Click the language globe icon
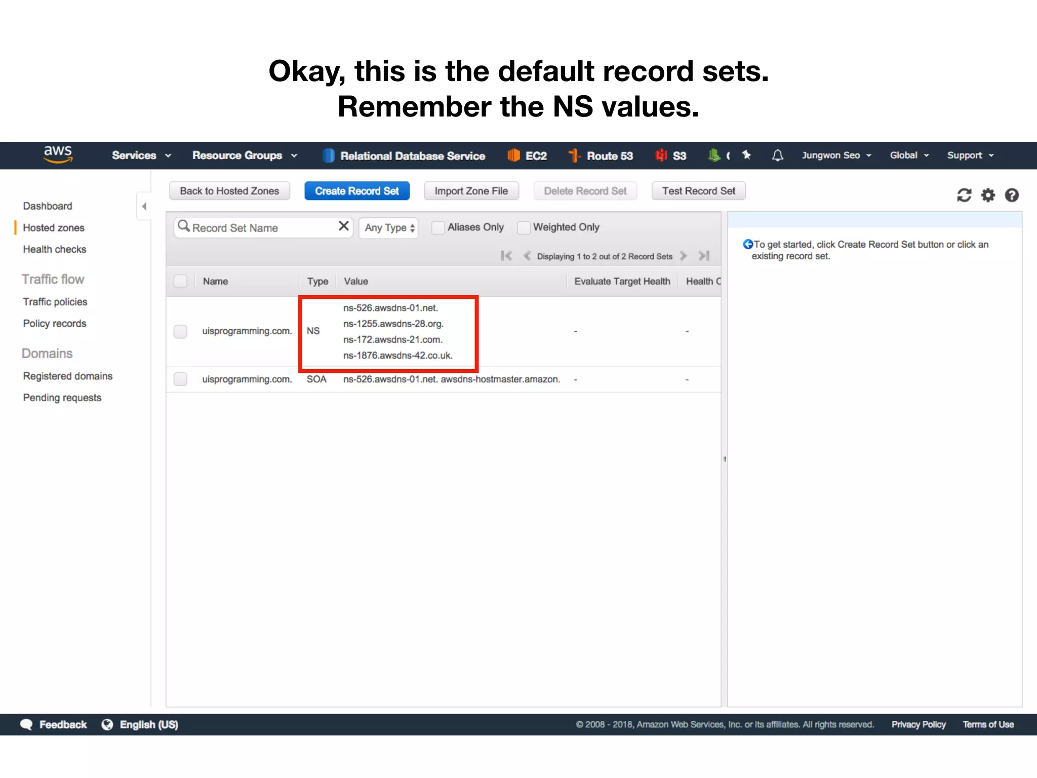Screen dimensions: 1037x778 [x=107, y=724]
